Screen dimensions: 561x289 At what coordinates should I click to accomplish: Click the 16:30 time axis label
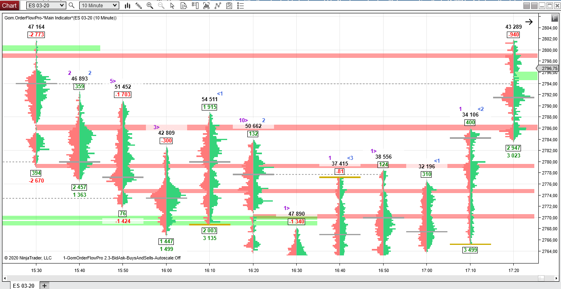coord(297,270)
